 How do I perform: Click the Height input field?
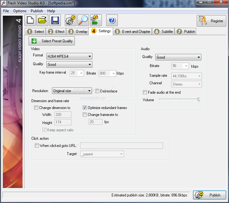click(63, 122)
